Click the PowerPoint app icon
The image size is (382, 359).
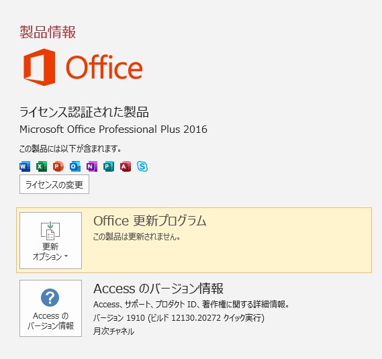coord(58,166)
